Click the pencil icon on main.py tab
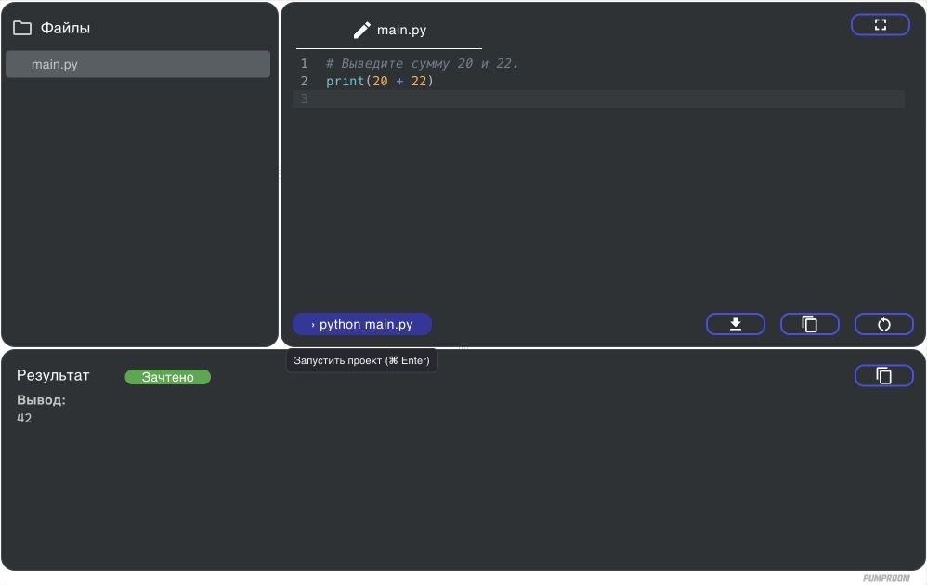927x585 pixels. click(x=362, y=30)
